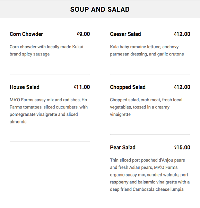Click the $9.00 Corn Chowder price

tap(84, 34)
